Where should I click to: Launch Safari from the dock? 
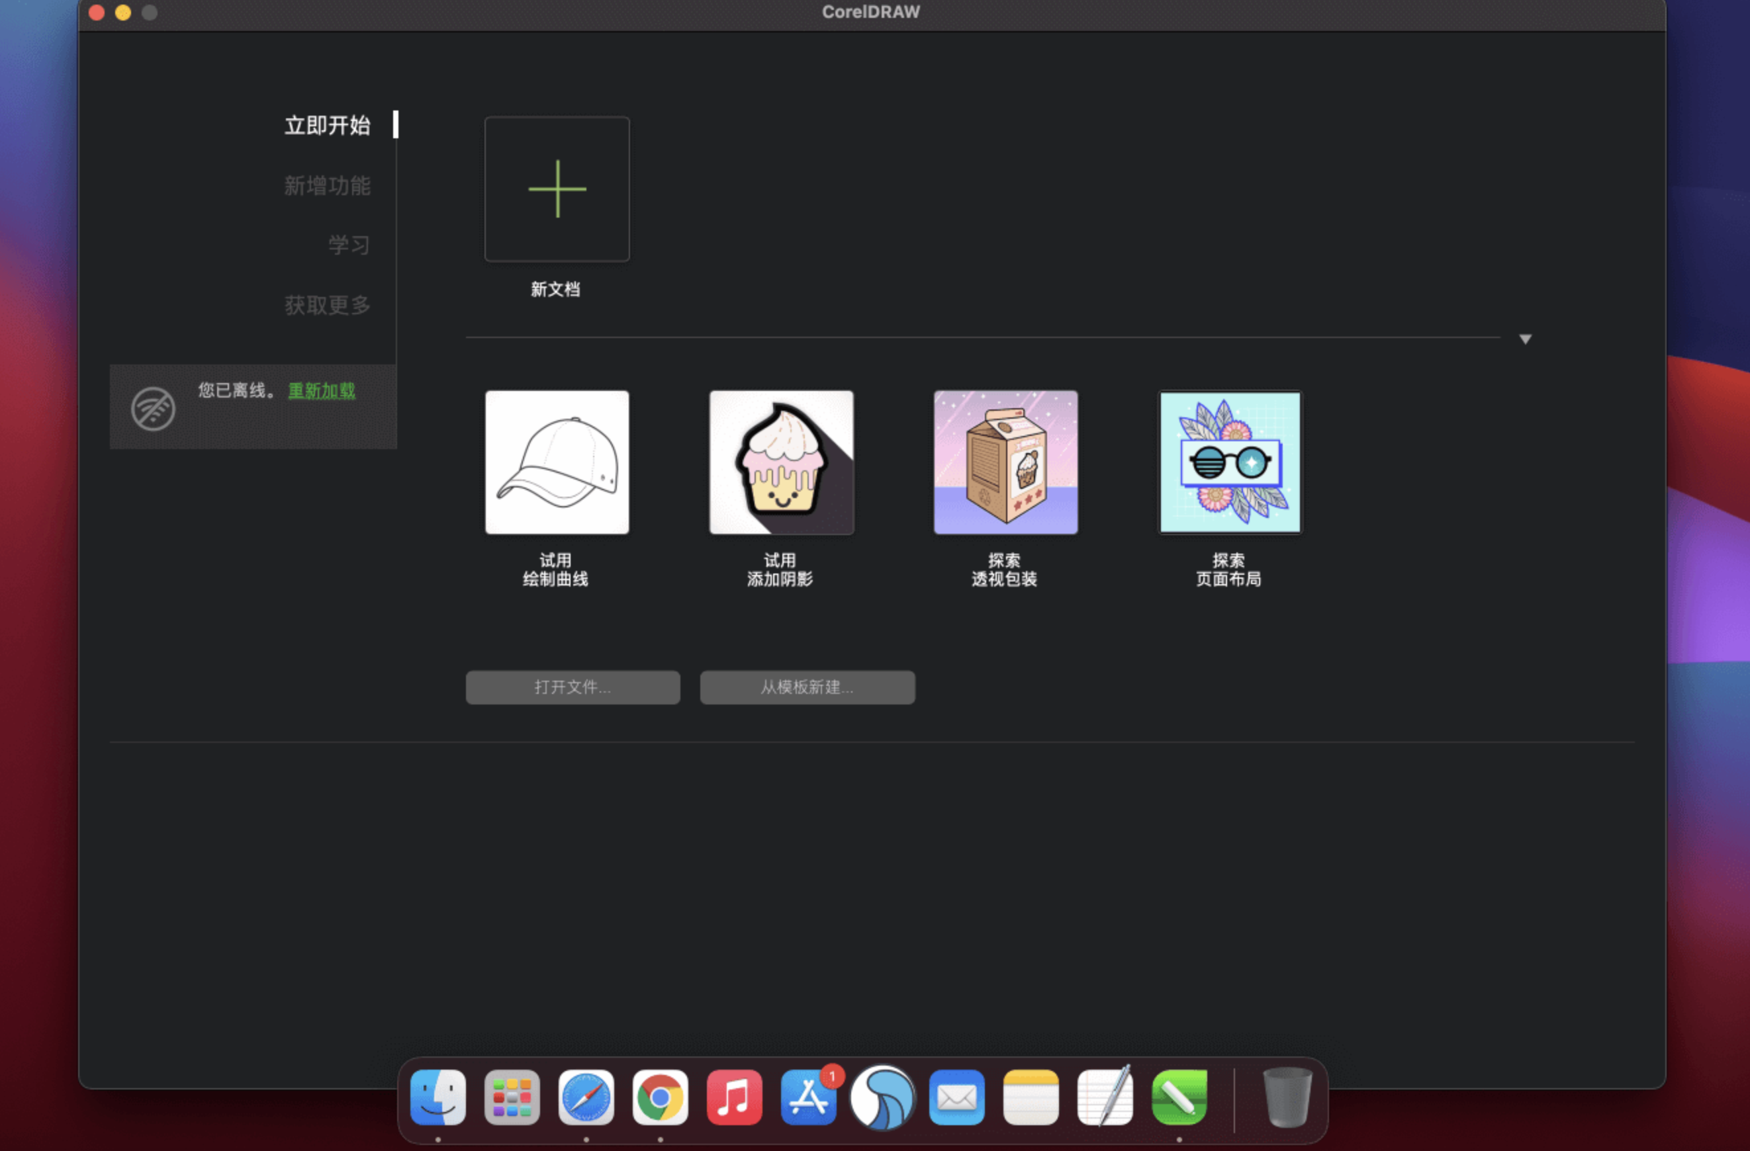click(586, 1097)
